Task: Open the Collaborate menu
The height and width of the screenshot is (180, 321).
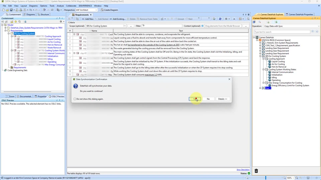Action: point(71,6)
